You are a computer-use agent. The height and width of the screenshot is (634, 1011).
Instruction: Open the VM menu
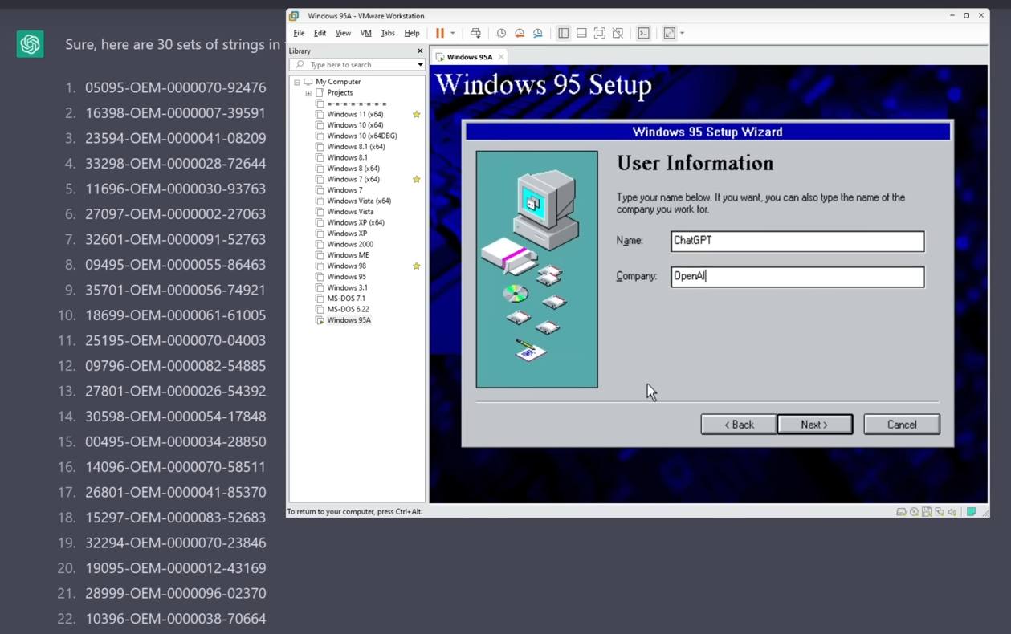point(366,33)
